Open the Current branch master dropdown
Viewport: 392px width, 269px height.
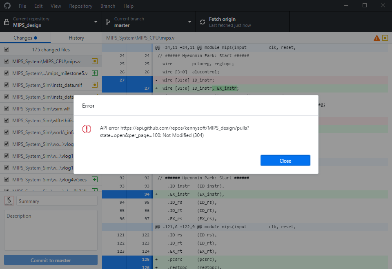pyautogui.click(x=189, y=21)
